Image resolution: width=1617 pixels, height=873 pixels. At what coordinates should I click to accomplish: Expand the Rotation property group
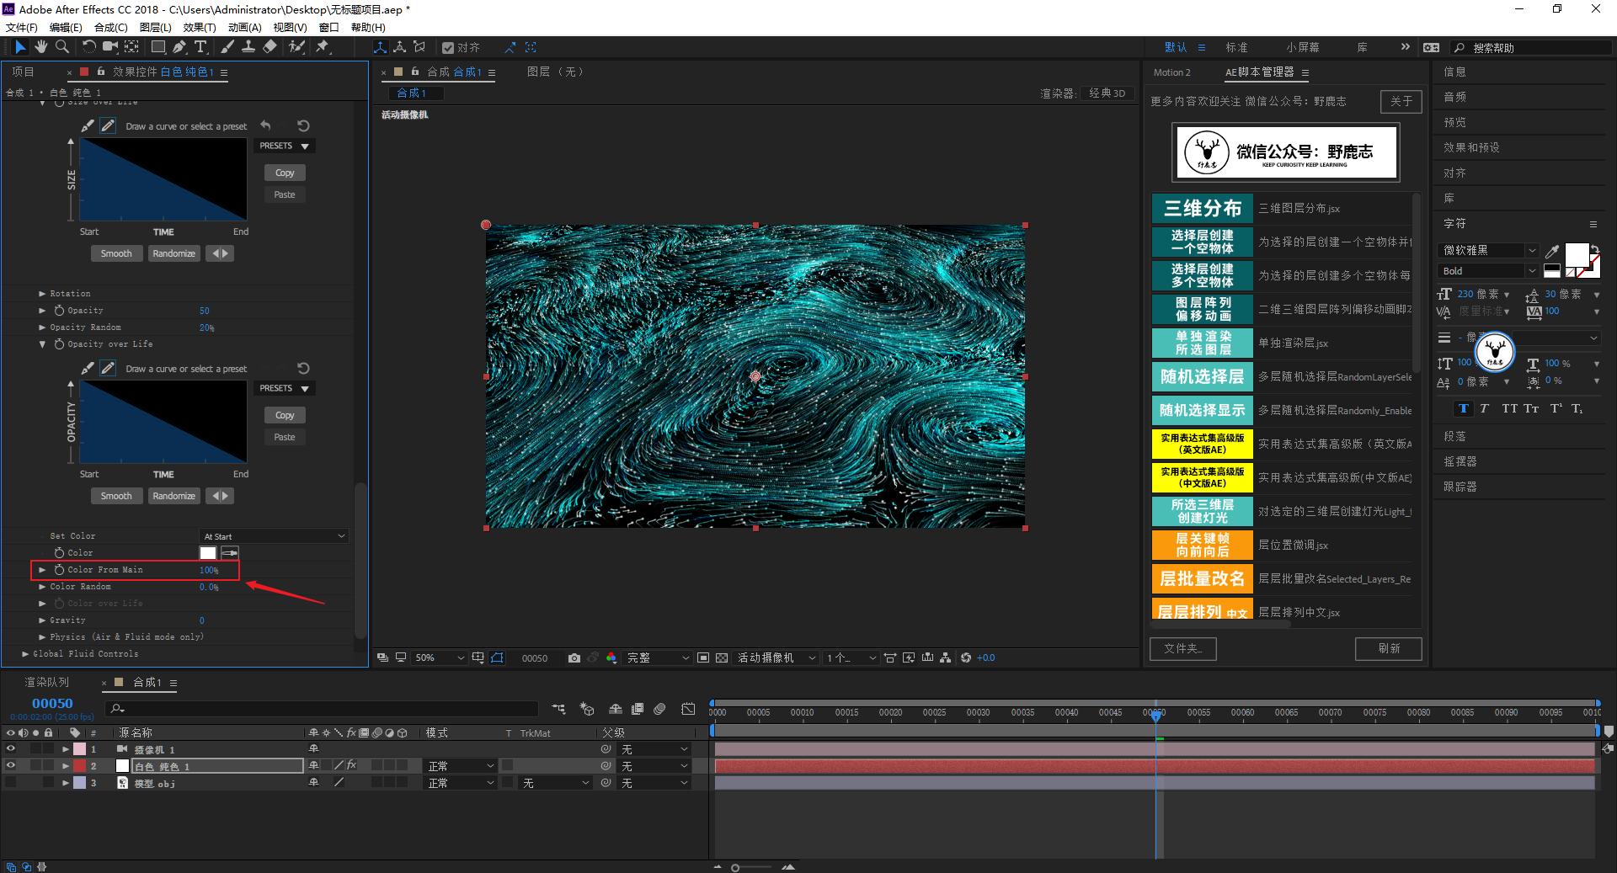pos(42,294)
